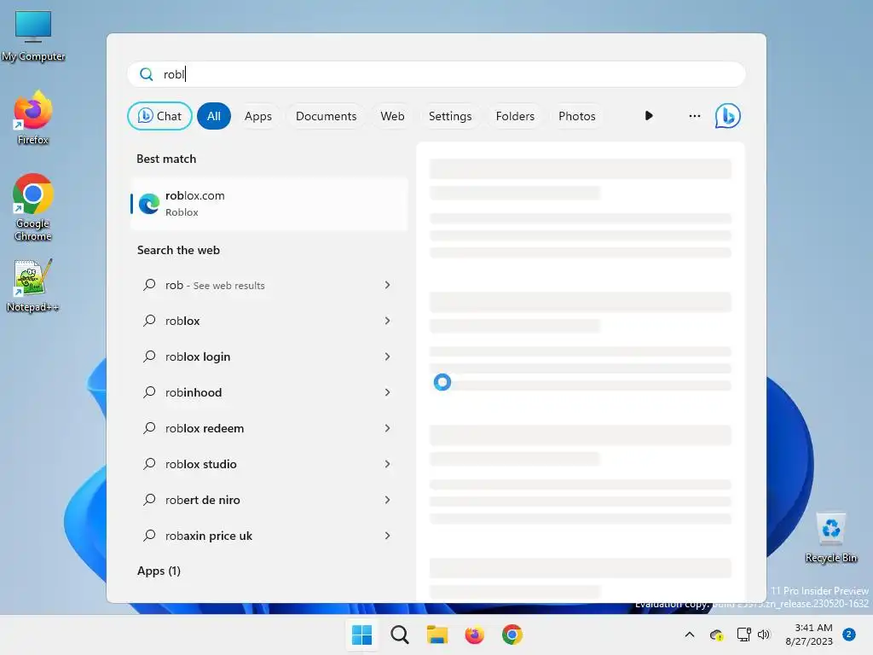Open Recycle Bin desktop icon
Image resolution: width=873 pixels, height=655 pixels.
pyautogui.click(x=830, y=538)
